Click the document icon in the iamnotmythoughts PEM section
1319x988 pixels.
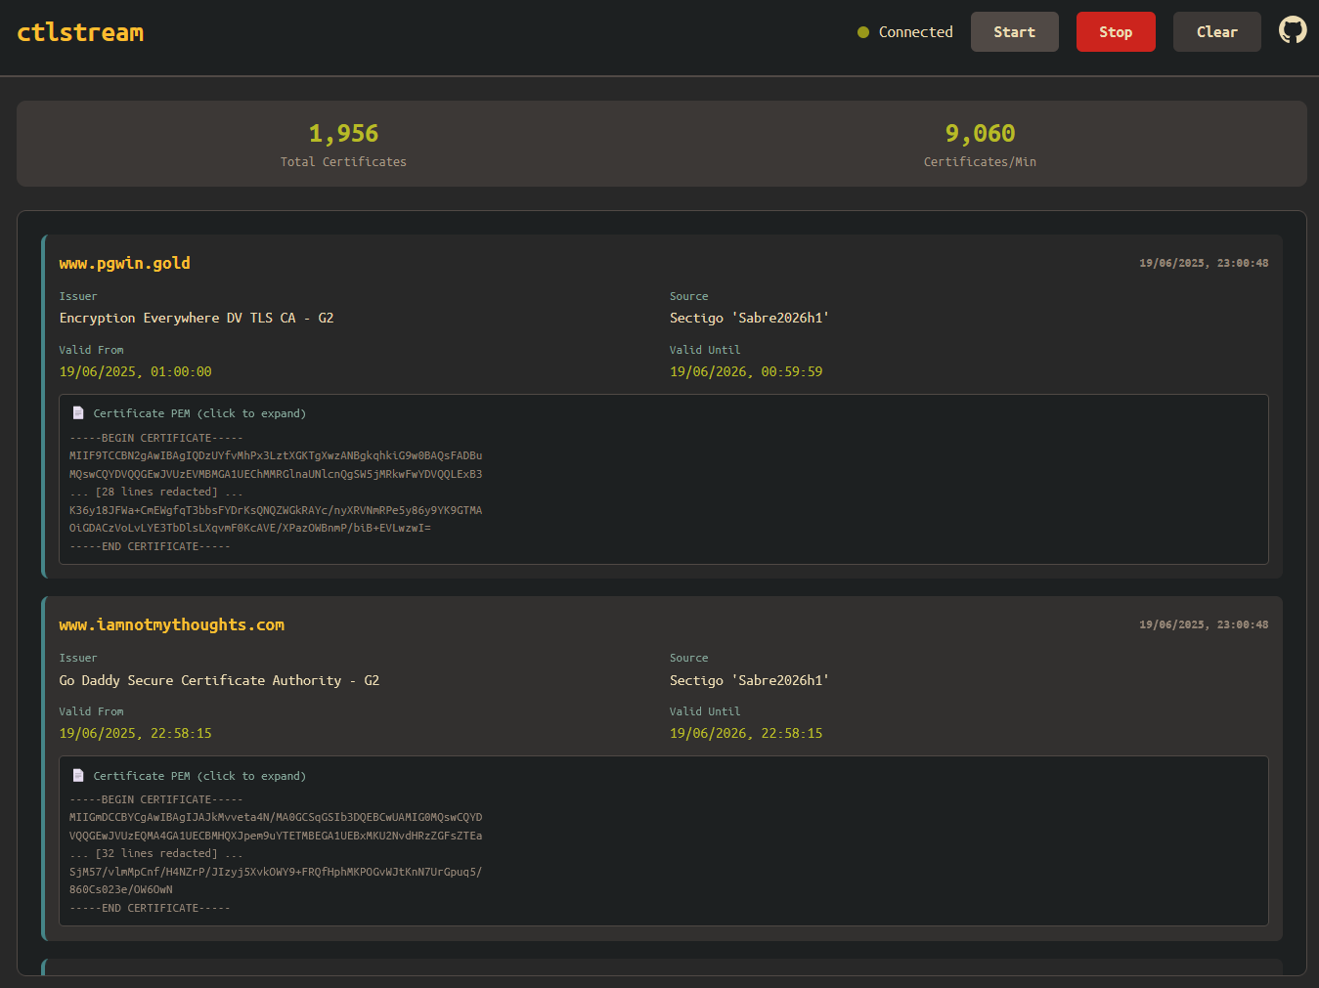78,776
